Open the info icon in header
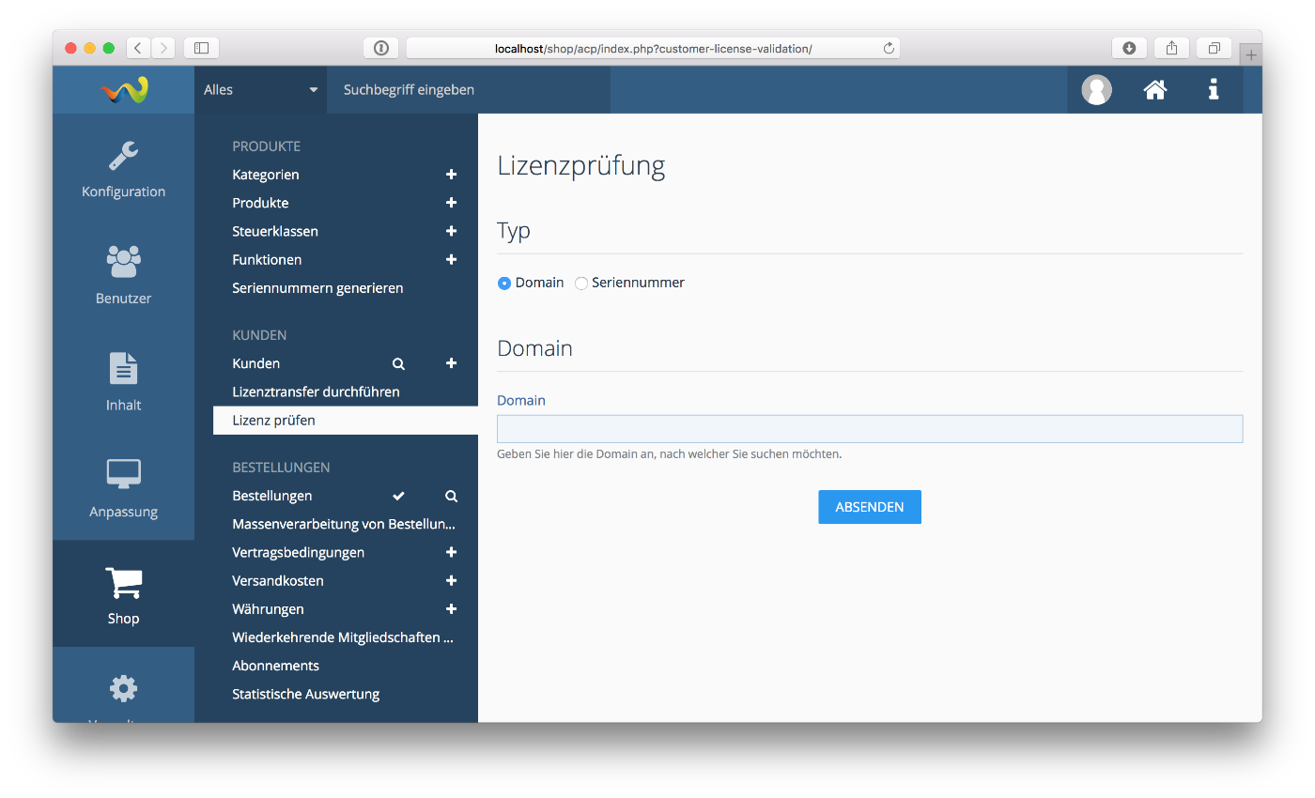 [x=1214, y=90]
